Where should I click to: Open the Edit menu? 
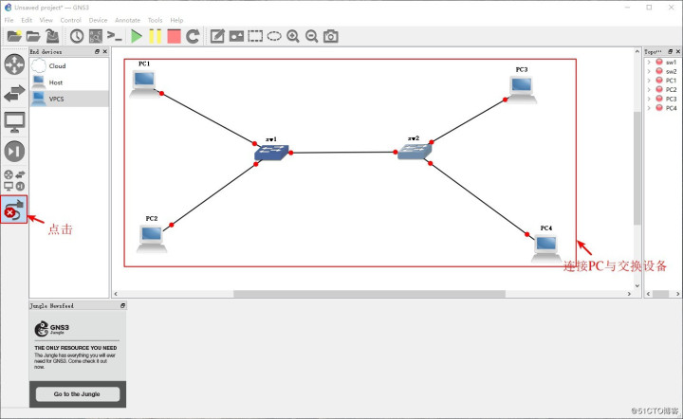pos(27,20)
